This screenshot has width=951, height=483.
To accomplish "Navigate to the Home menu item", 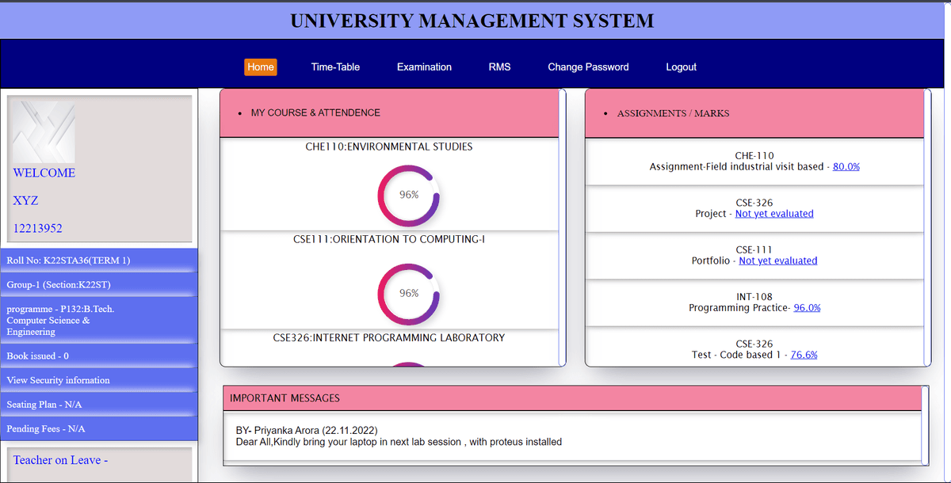I will [261, 67].
